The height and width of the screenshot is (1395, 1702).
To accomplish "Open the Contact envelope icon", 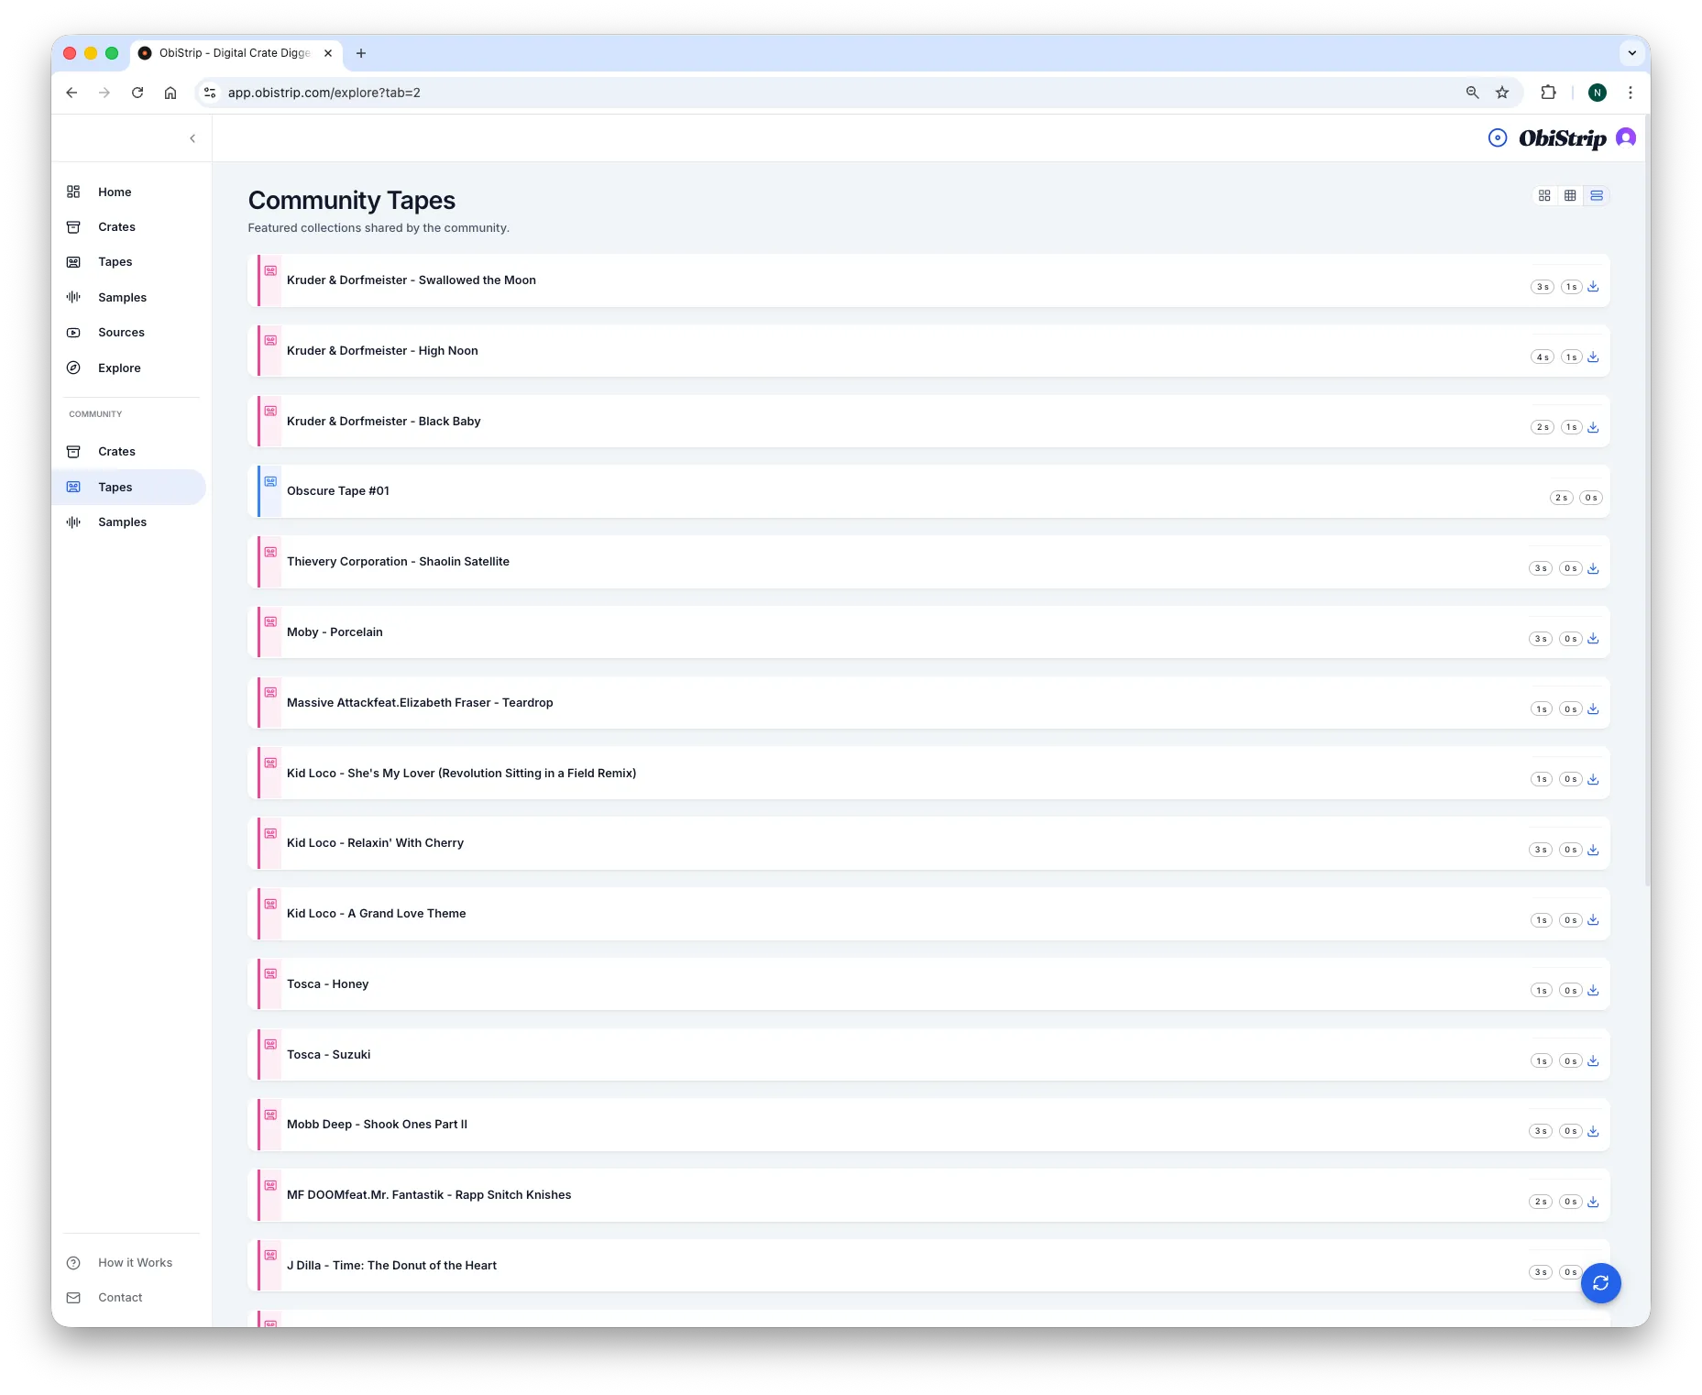I will [73, 1297].
